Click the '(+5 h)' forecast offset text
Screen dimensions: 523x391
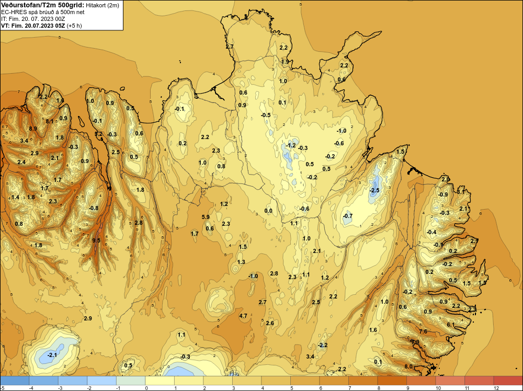74,26
